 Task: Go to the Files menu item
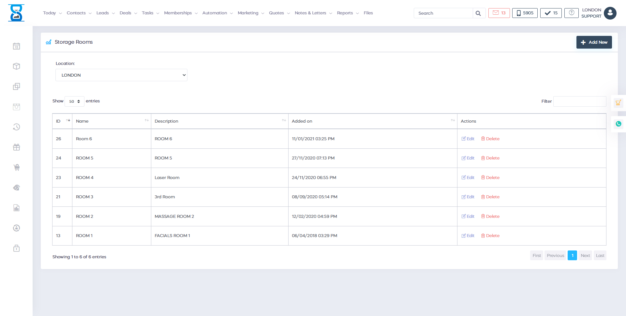[x=368, y=13]
